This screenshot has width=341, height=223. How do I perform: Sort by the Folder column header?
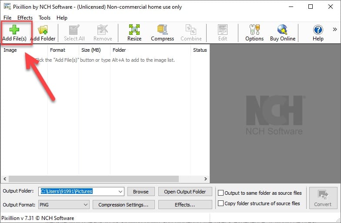click(150, 50)
